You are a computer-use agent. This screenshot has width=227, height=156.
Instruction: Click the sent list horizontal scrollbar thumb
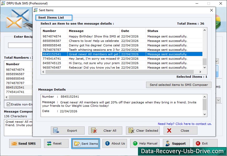(120, 72)
